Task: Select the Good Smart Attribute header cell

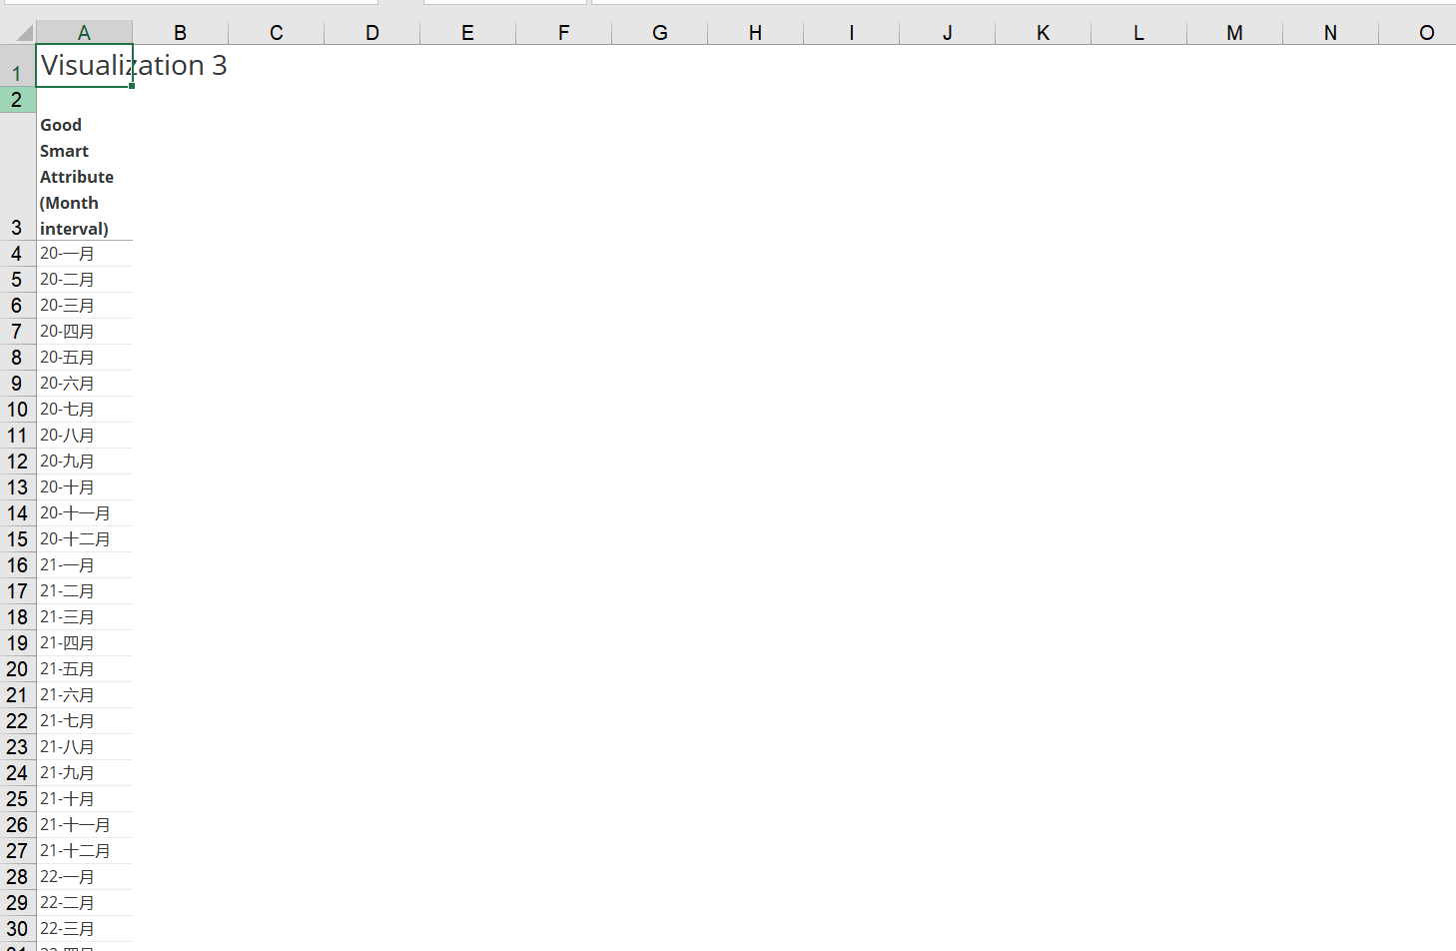Action: (x=84, y=177)
